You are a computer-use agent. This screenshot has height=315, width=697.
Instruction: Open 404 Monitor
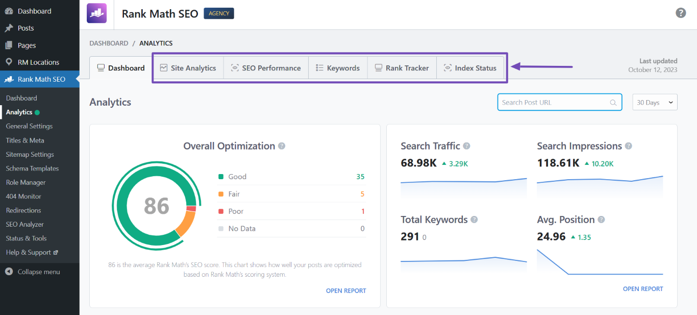point(40,196)
